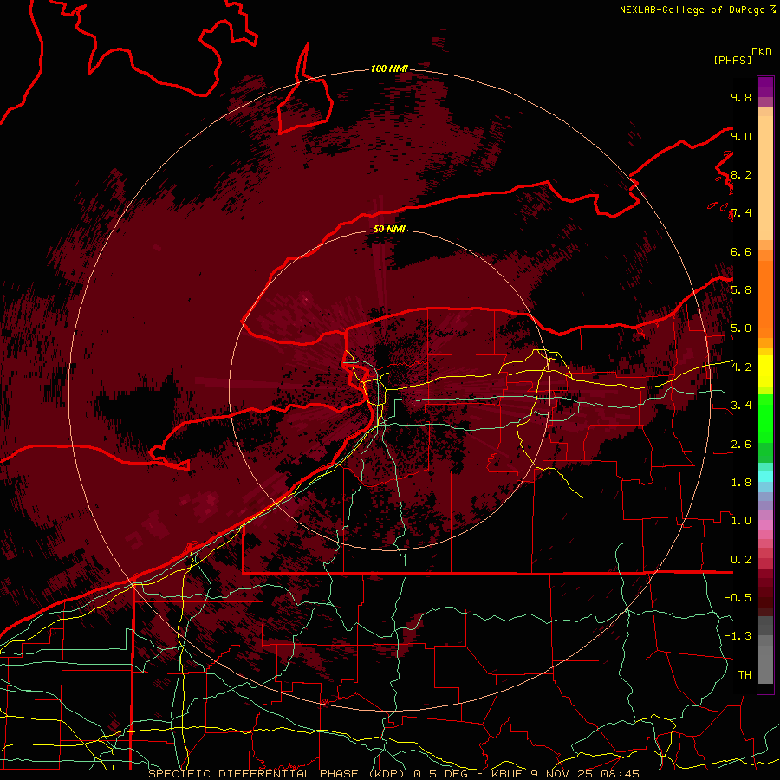The width and height of the screenshot is (780, 780).
Task: Pick the yellow segment of the color bar
Action: (x=765, y=371)
